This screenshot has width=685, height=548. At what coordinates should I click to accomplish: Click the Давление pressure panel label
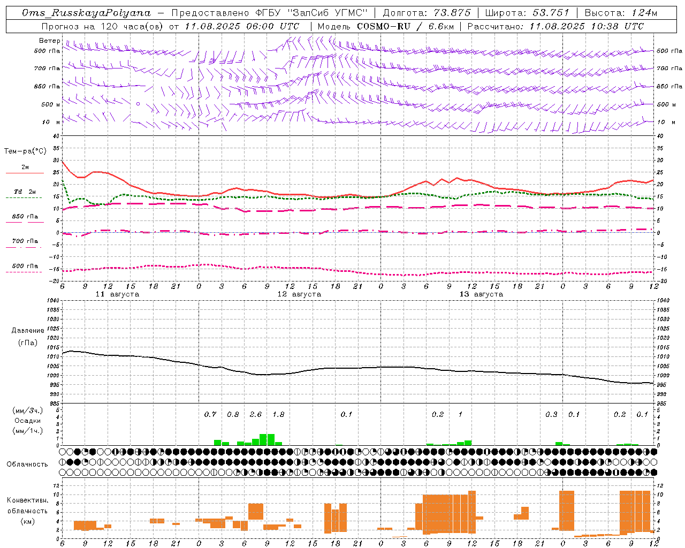click(28, 331)
